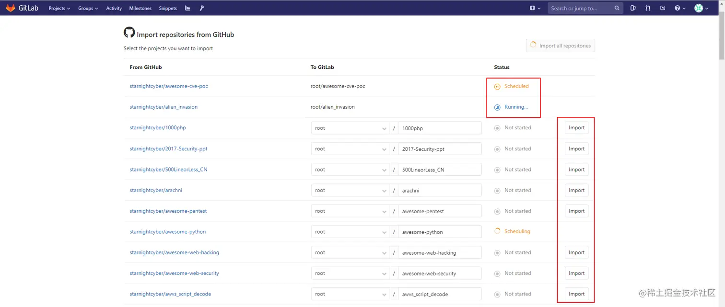Expand the namespace dropdown for awvs_script_decode
Image resolution: width=725 pixels, height=307 pixels.
pos(351,294)
